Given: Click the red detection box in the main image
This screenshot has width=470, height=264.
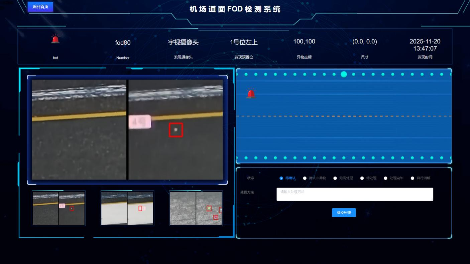Looking at the screenshot, I should [176, 130].
